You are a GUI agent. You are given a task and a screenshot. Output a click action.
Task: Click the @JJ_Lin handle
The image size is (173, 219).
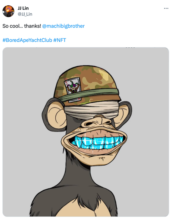click(x=25, y=14)
